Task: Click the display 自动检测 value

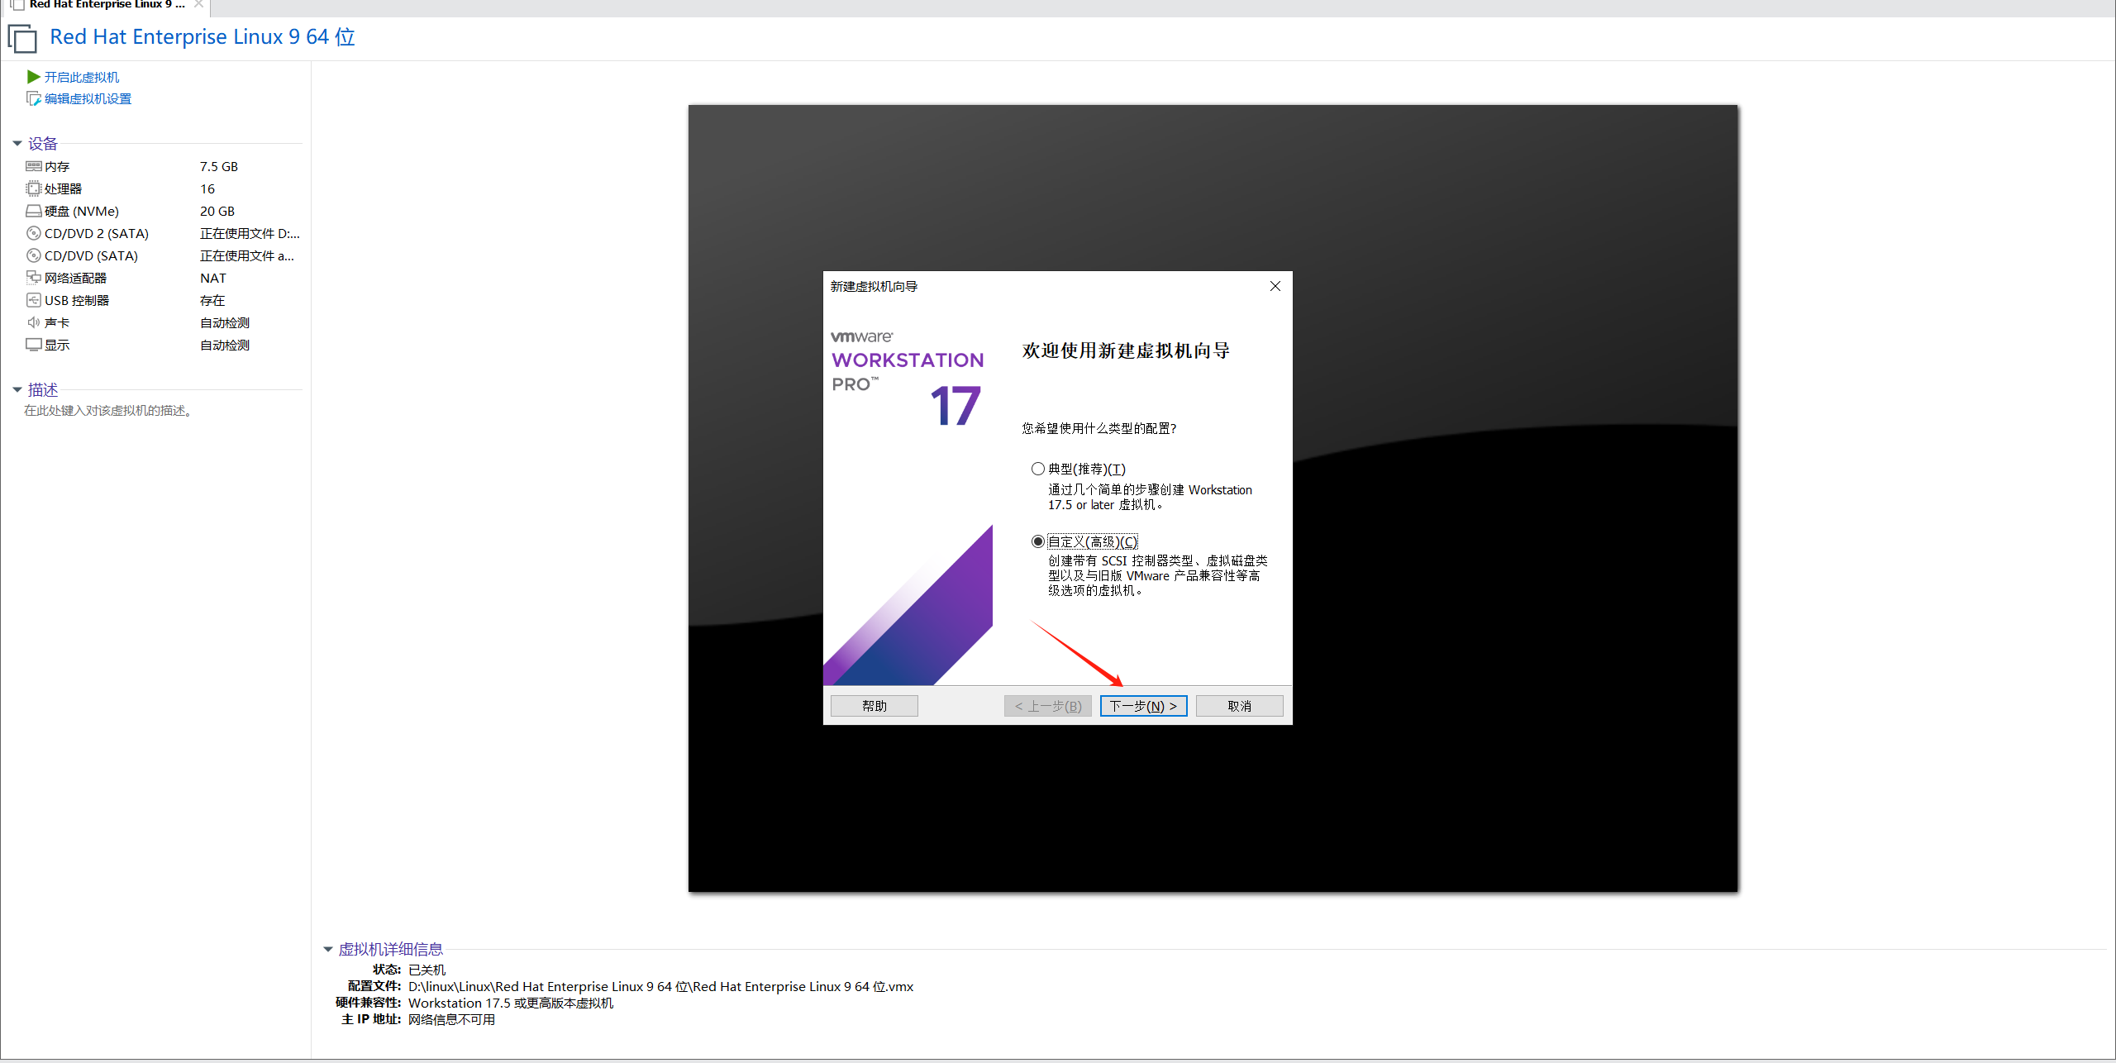Action: click(x=225, y=345)
